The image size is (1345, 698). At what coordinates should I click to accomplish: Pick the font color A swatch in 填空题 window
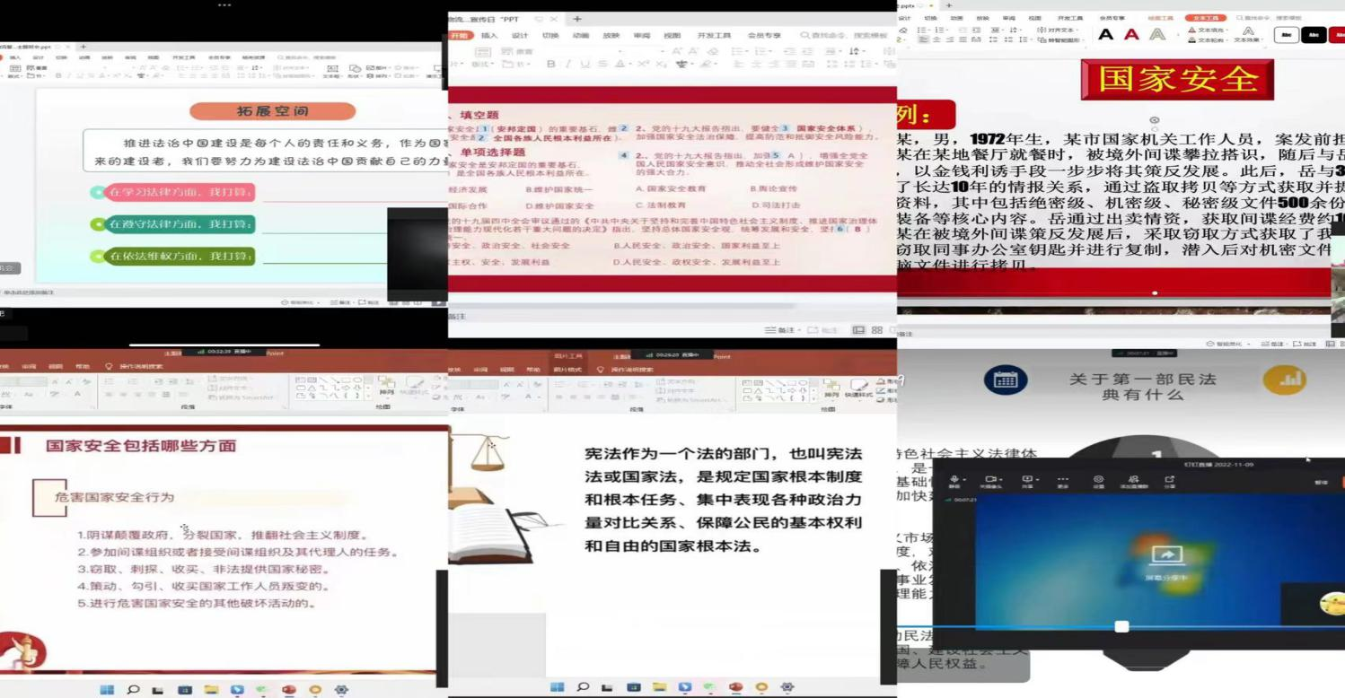[x=621, y=64]
